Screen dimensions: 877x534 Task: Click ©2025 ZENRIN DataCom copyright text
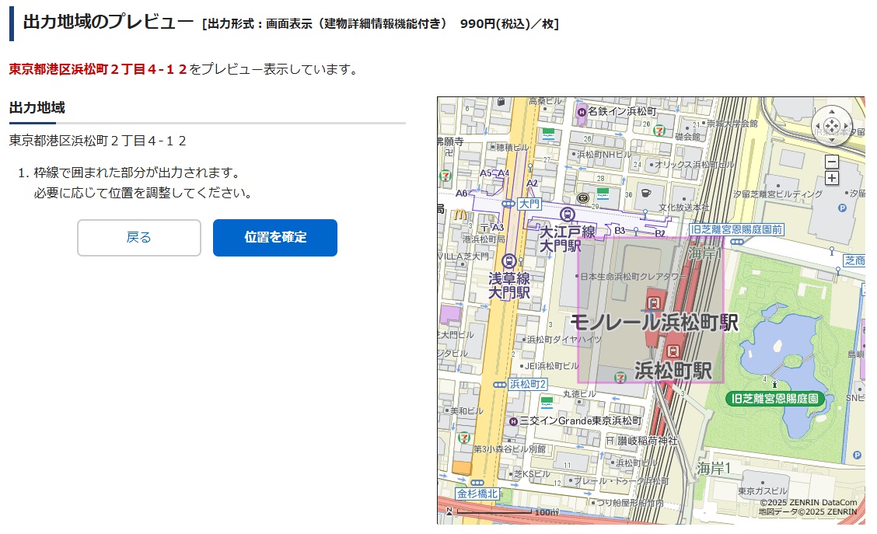[809, 502]
